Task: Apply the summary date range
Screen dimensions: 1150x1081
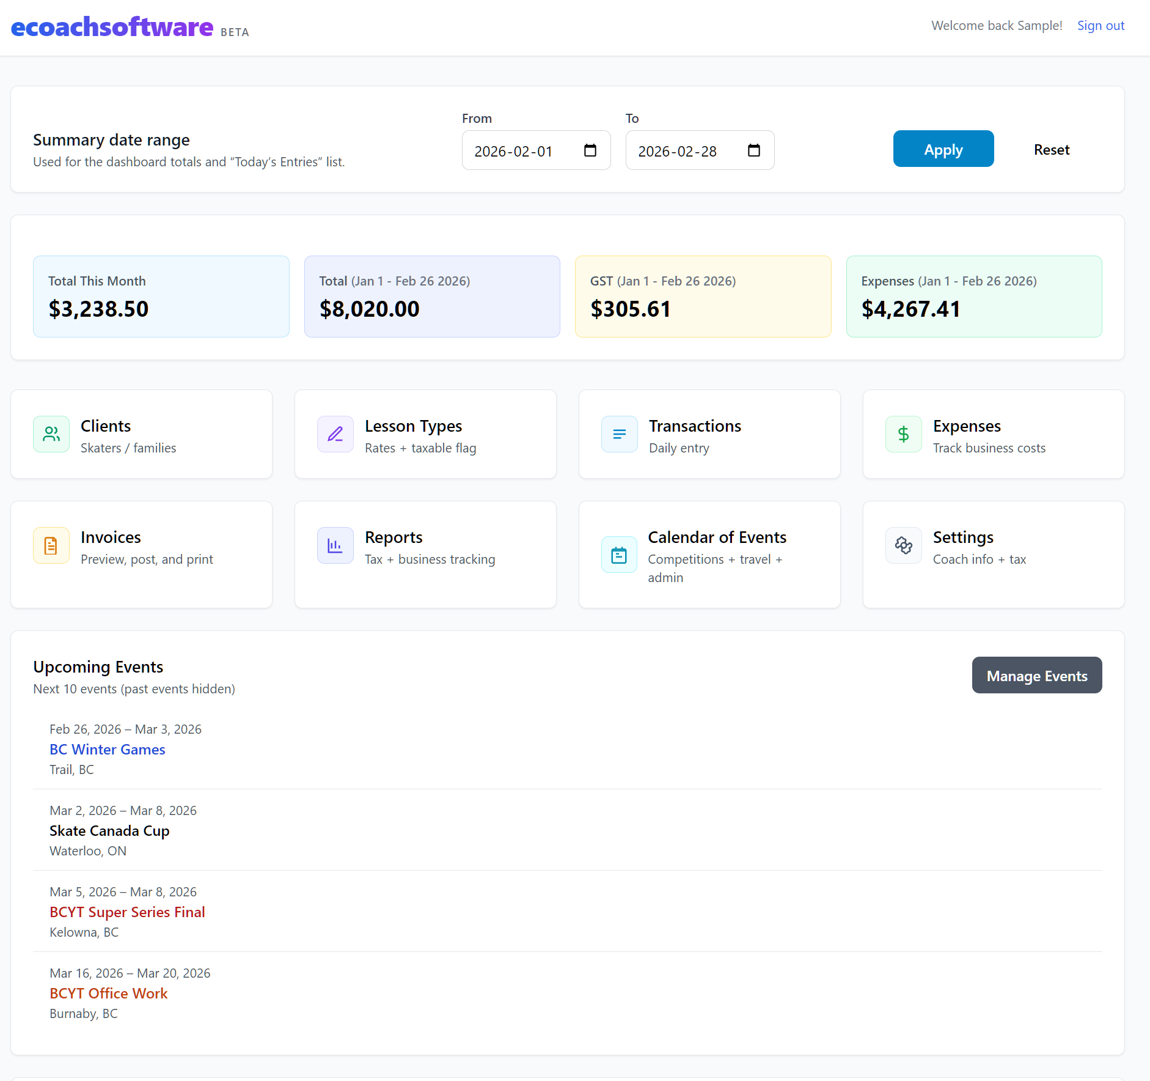Action: (x=943, y=149)
